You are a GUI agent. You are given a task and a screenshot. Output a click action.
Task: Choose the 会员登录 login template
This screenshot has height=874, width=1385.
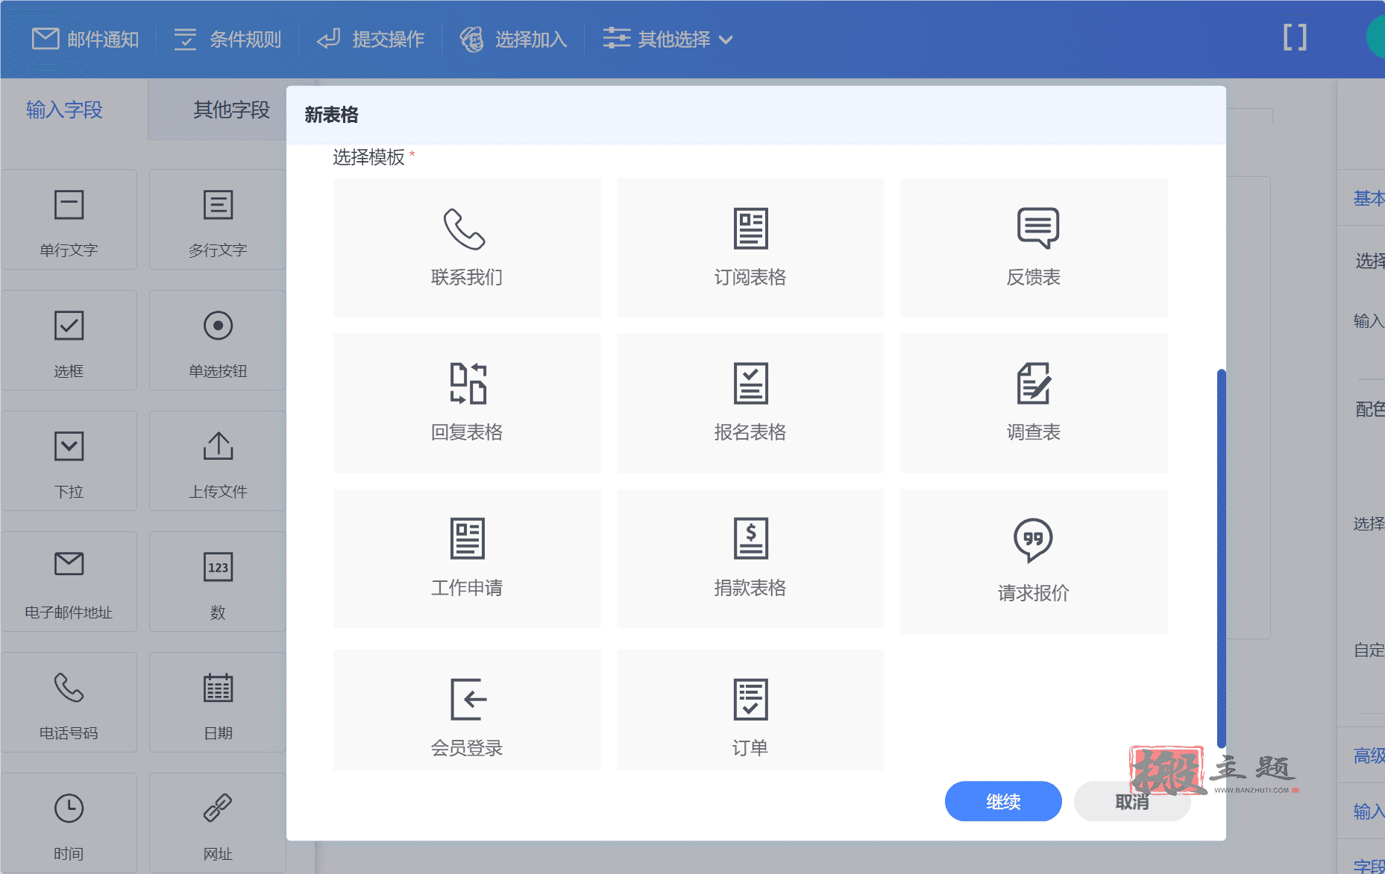[467, 710]
